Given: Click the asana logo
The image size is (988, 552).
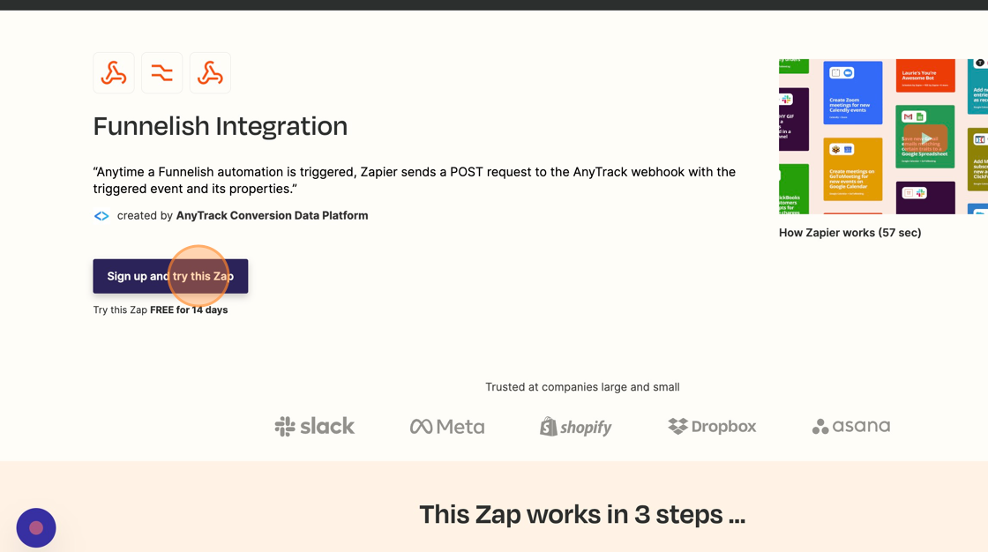Looking at the screenshot, I should click(851, 427).
